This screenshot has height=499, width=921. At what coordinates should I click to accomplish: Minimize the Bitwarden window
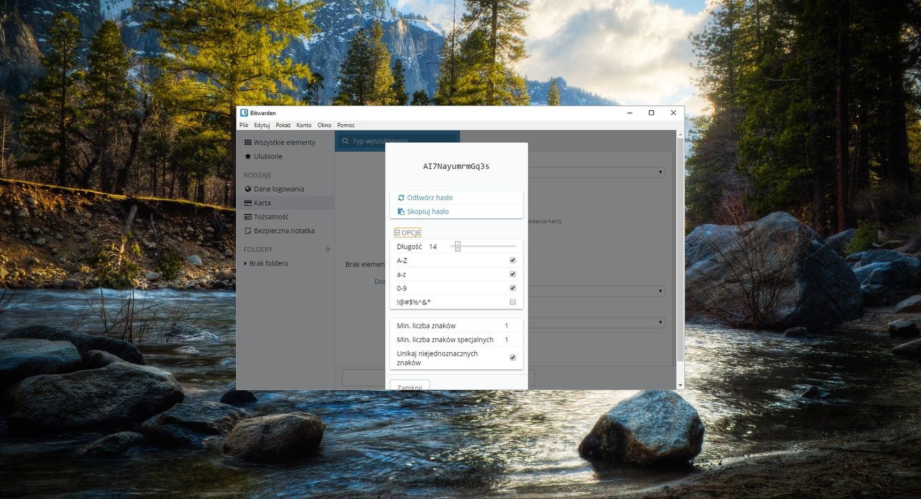630,113
